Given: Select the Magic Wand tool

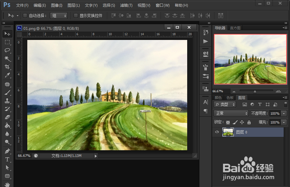Looking at the screenshot, I should click(7, 59).
